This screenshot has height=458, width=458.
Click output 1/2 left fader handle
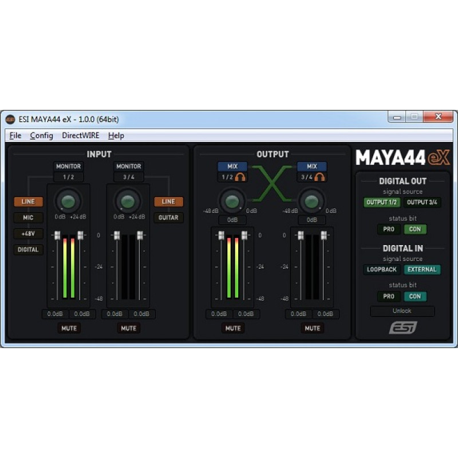[x=222, y=235]
